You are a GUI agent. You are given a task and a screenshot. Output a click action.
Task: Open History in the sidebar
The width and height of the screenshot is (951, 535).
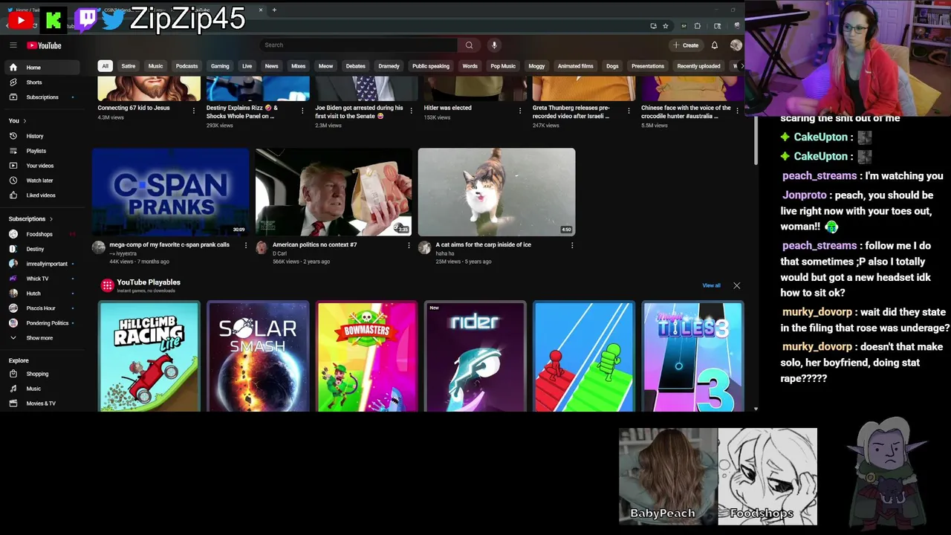(43, 136)
